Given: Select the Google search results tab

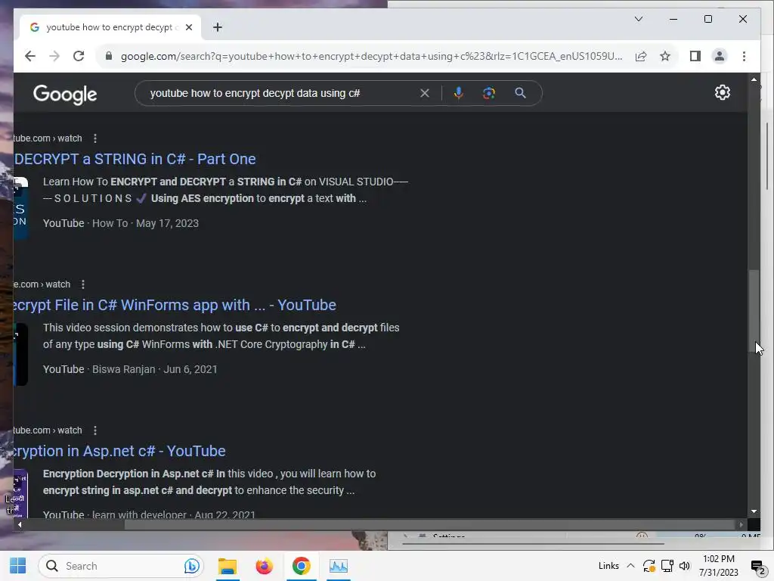Looking at the screenshot, I should pos(110,27).
